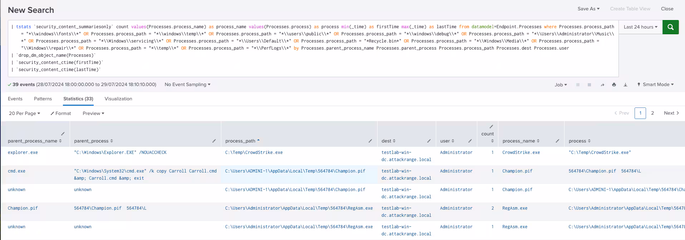685x240 pixels.
Task: Click the Share job arrow icon
Action: (602, 85)
